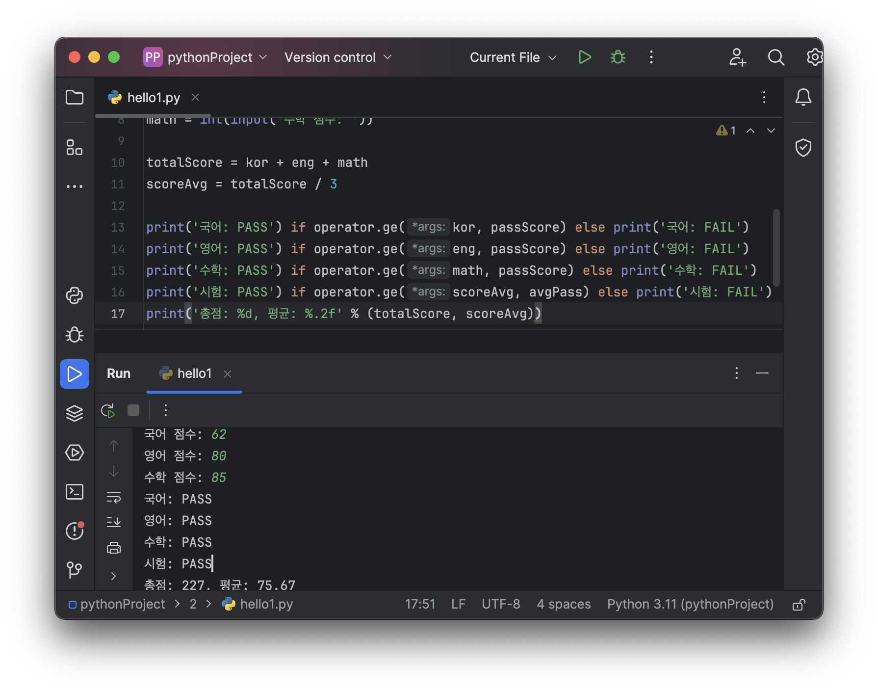Move down the stack trace arrow
The image size is (878, 692).
(114, 471)
